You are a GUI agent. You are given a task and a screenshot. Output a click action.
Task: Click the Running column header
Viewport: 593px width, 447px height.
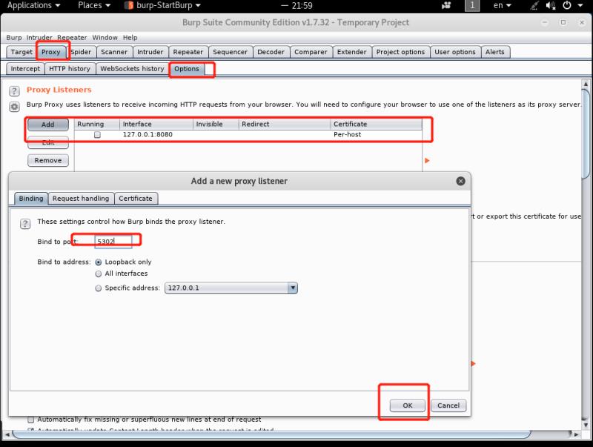click(97, 124)
